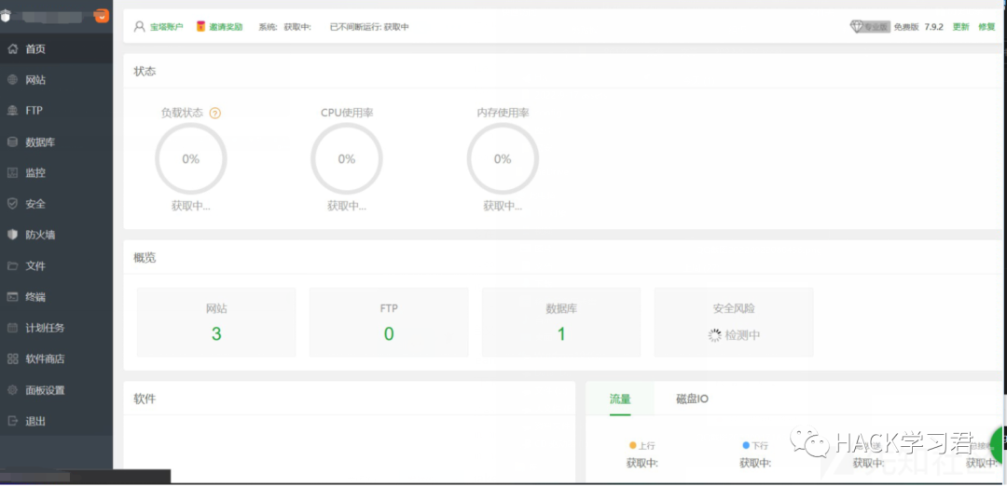Click the firewall shield icon beside 防火墙

(12, 235)
